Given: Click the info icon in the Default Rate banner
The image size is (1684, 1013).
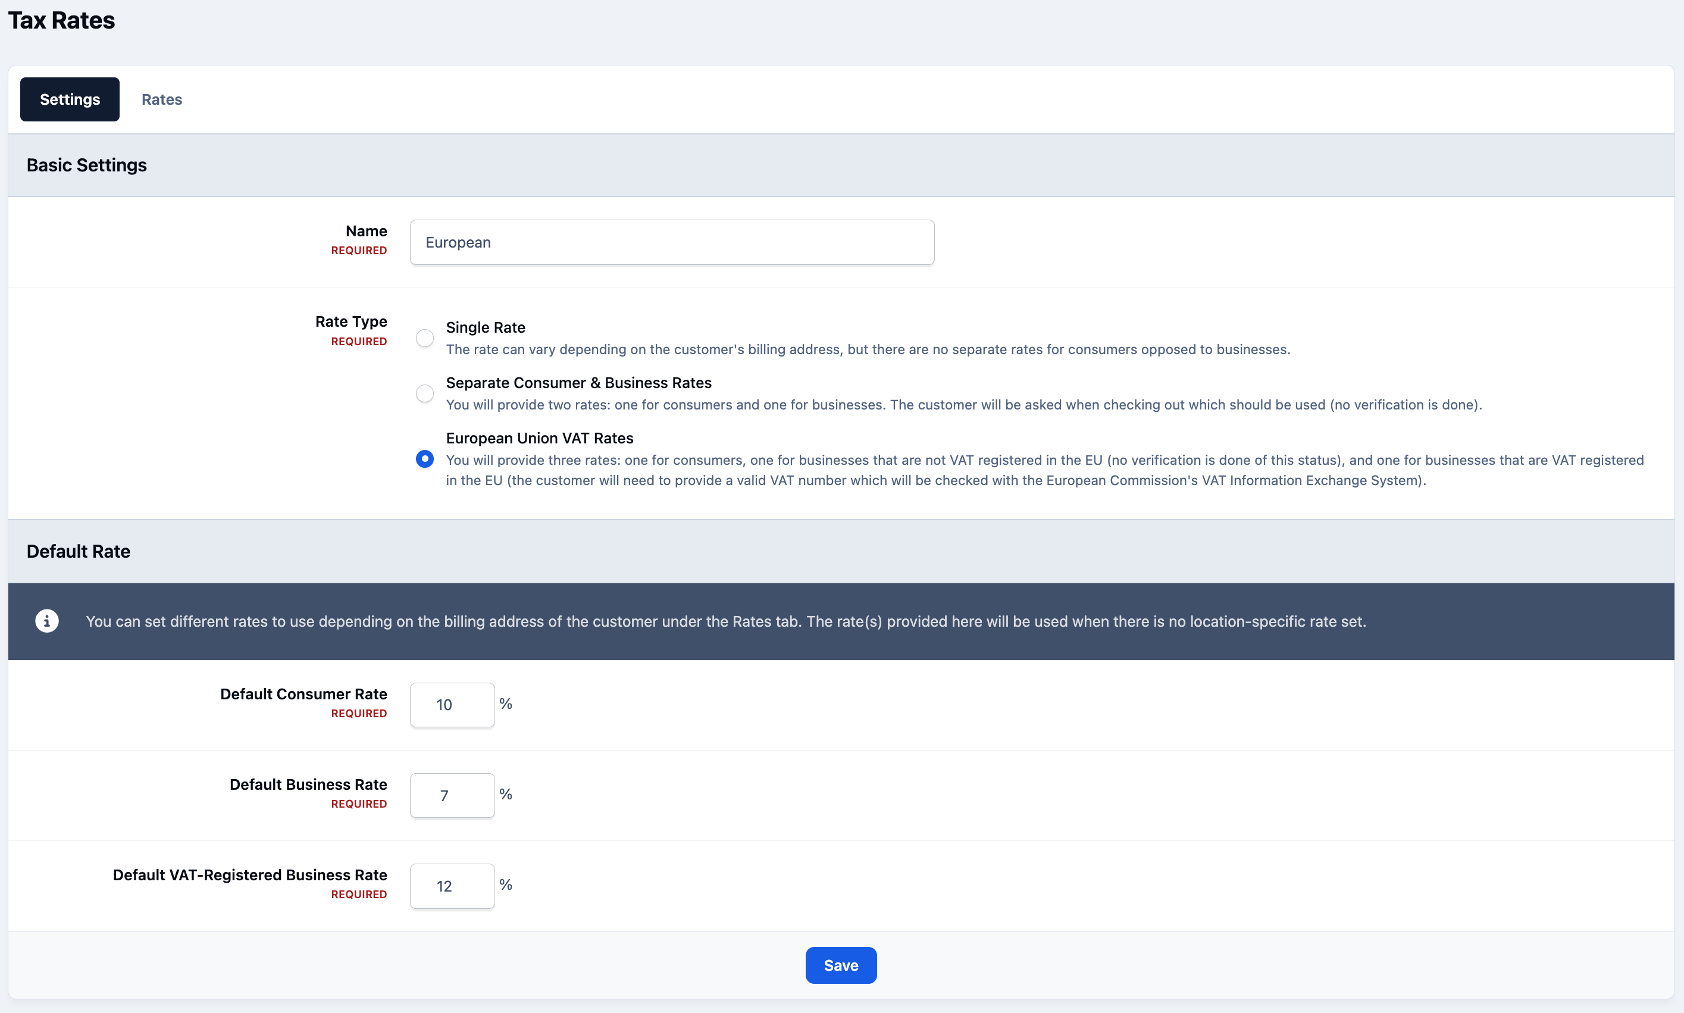Looking at the screenshot, I should tap(47, 621).
